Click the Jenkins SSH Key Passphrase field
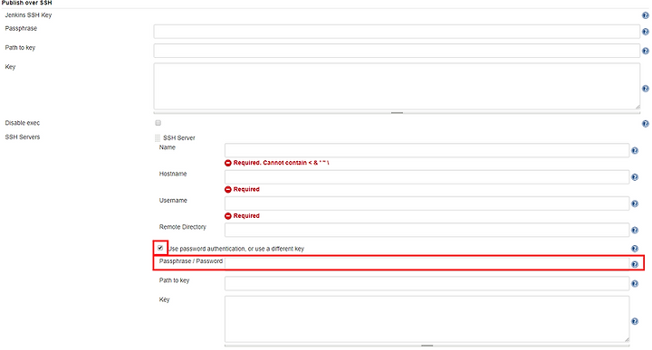 397,32
